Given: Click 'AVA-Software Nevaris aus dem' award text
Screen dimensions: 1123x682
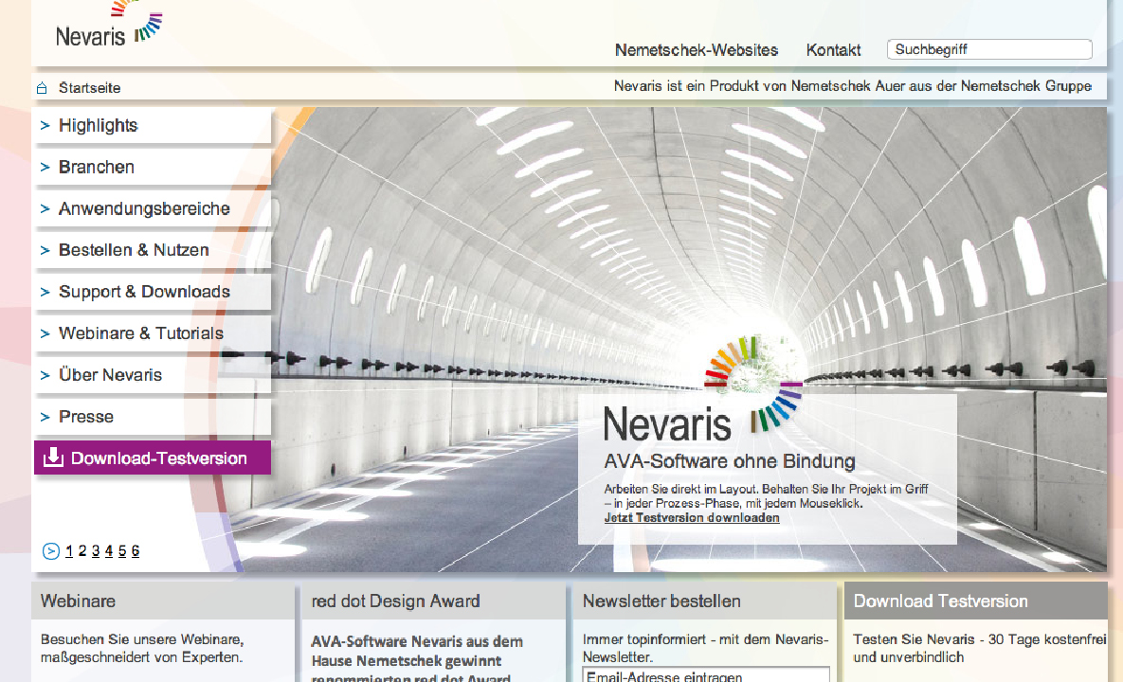Looking at the screenshot, I should [x=417, y=641].
